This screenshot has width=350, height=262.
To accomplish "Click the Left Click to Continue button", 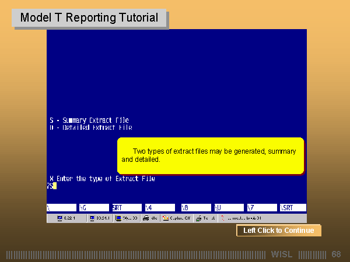I will click(x=278, y=231).
